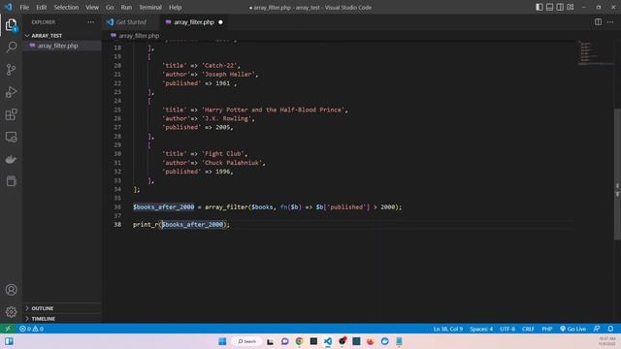Click the system clock in taskbar
Image resolution: width=621 pixels, height=349 pixels.
point(607,341)
